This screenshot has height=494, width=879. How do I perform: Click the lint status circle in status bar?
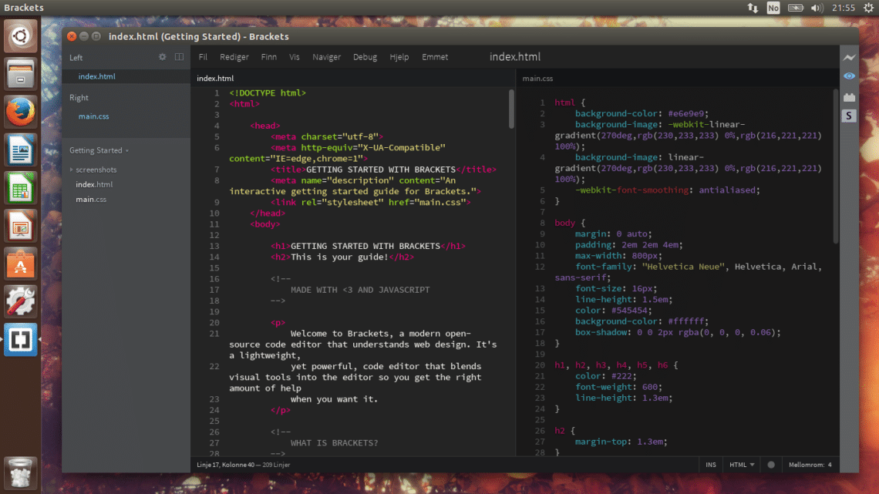pos(770,465)
